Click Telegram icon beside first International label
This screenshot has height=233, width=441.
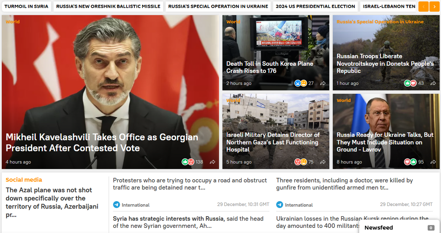click(116, 205)
